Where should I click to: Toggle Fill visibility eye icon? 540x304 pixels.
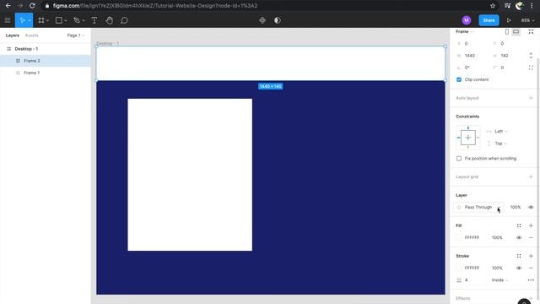519,237
